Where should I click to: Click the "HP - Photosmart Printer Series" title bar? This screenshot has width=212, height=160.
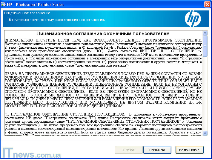click(90, 4)
